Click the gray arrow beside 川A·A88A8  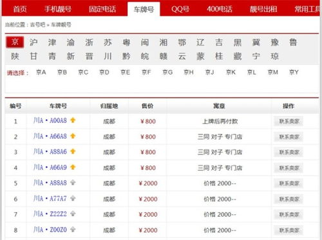pos(73,183)
